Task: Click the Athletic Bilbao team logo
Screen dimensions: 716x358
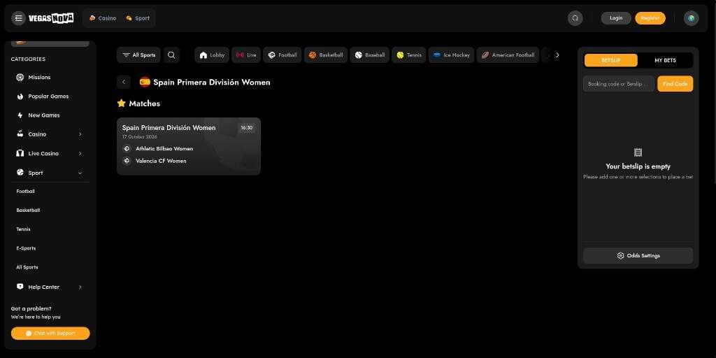Action: [x=127, y=149]
